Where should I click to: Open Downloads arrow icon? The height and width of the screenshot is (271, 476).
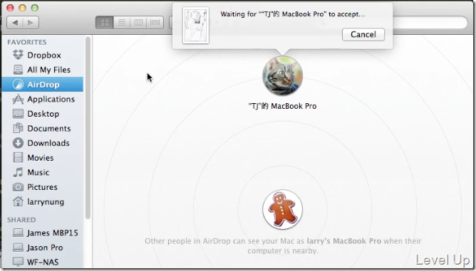tap(18, 143)
